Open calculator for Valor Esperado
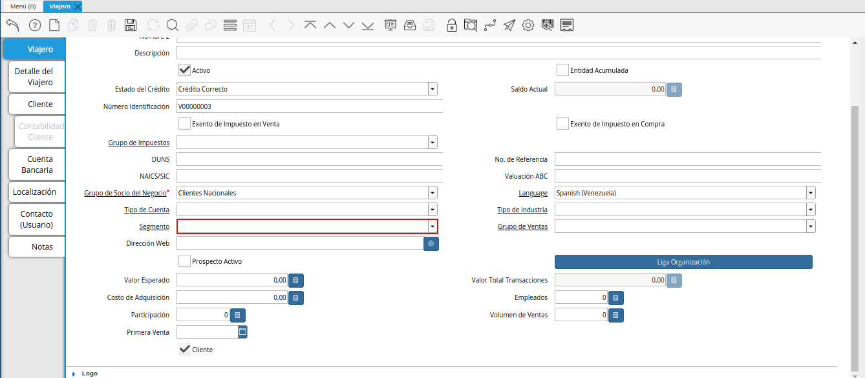 pyautogui.click(x=295, y=281)
